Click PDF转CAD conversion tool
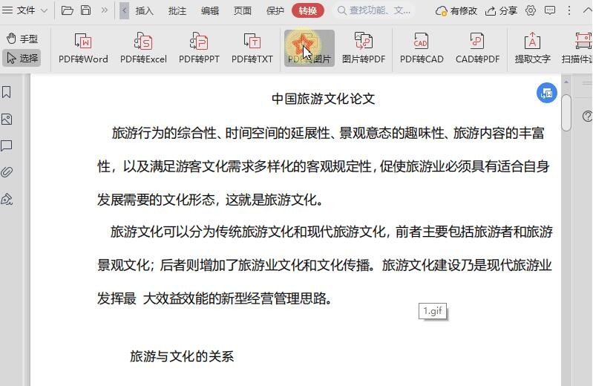 422,48
